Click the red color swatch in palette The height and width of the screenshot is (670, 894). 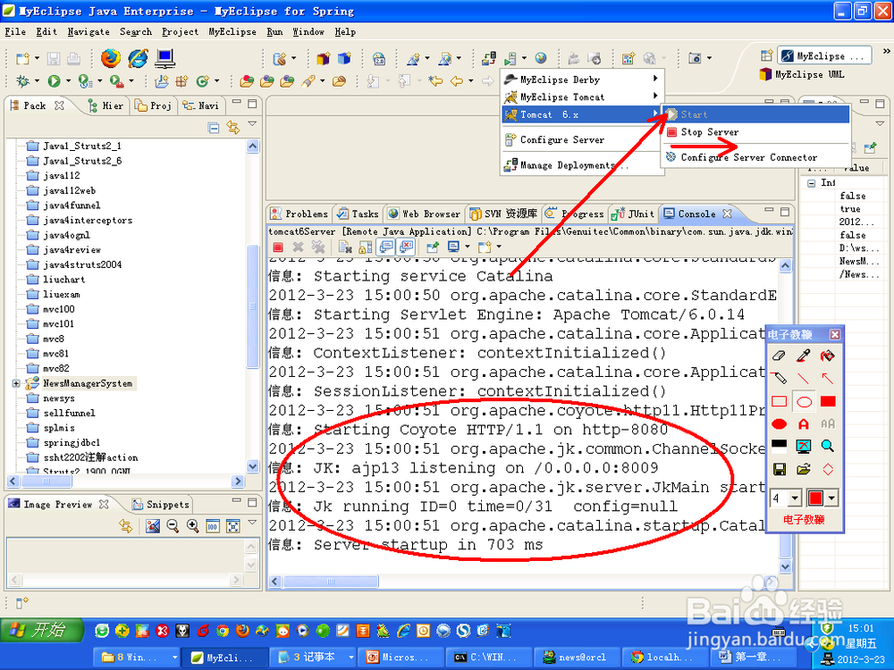[x=815, y=498]
